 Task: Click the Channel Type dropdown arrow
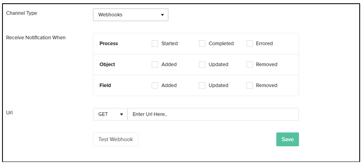click(162, 15)
